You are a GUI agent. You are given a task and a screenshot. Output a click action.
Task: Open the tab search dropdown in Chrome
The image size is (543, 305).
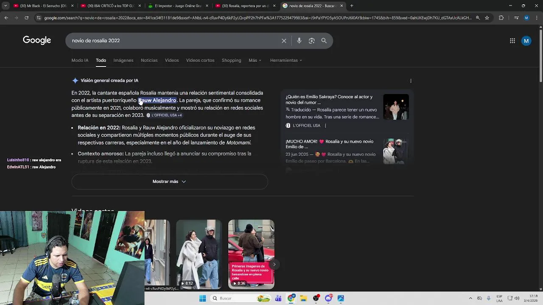tap(6, 6)
